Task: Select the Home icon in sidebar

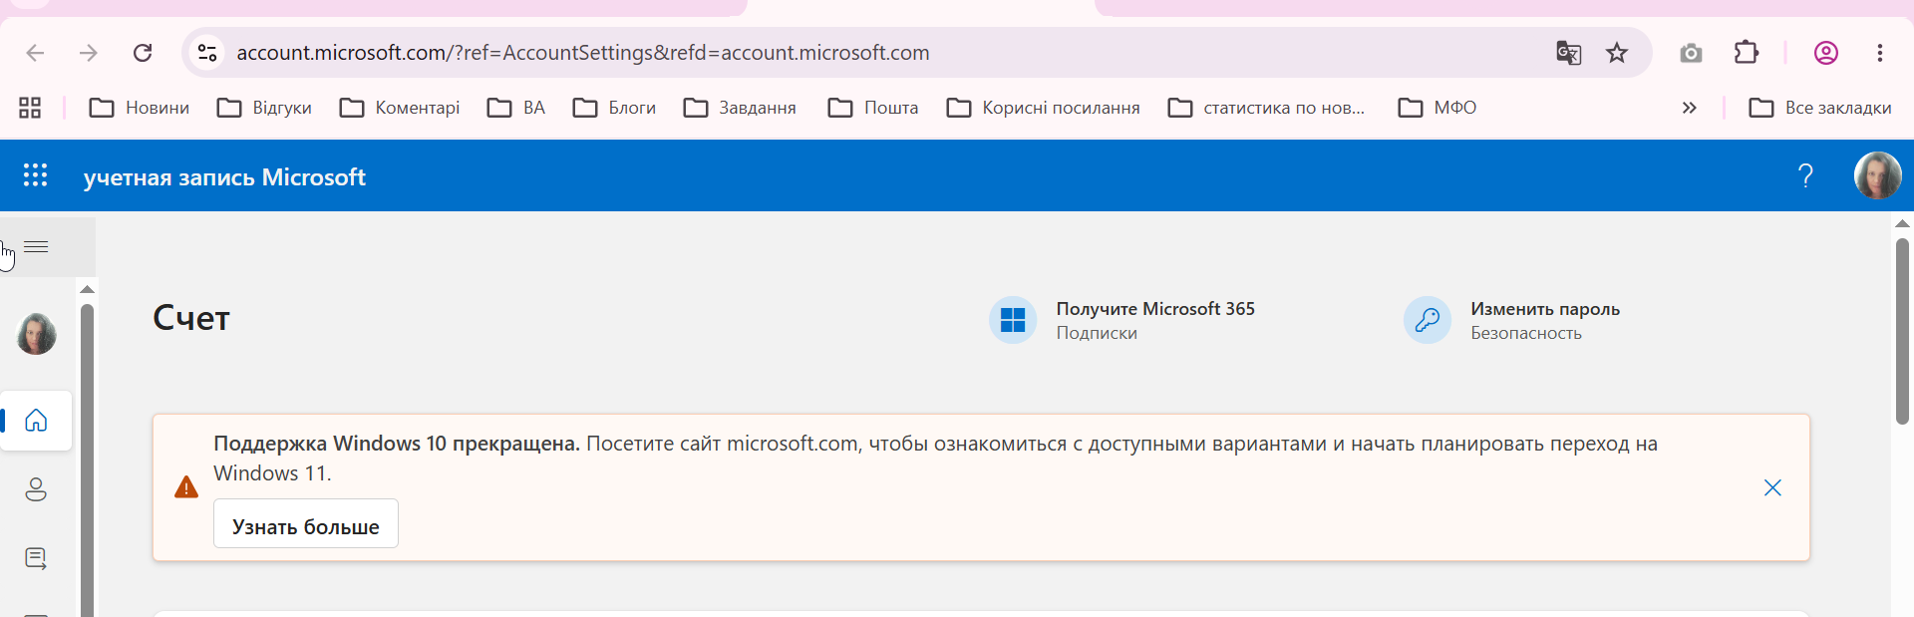Action: [x=36, y=421]
